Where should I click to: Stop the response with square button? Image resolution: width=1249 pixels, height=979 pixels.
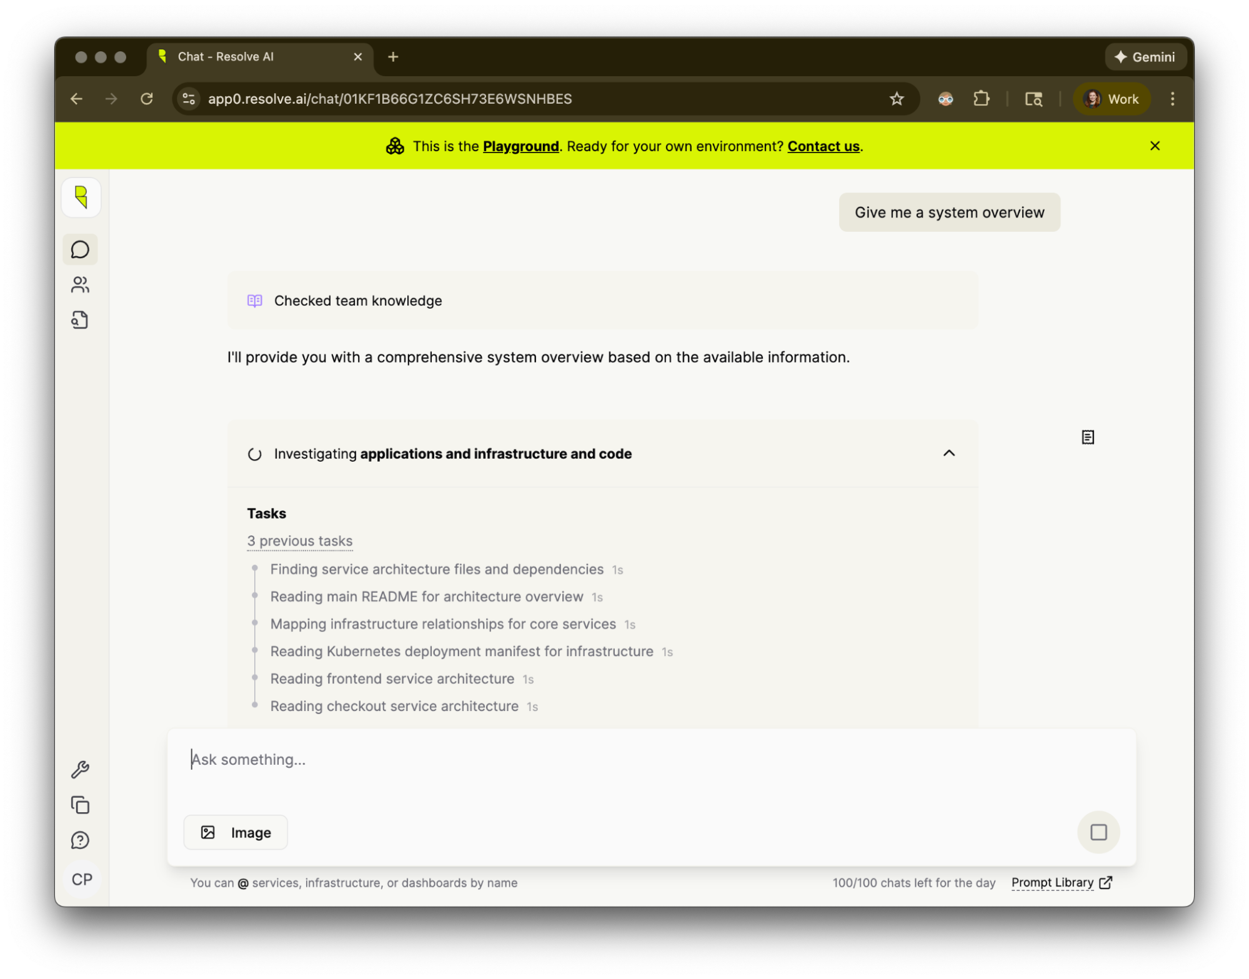pyautogui.click(x=1098, y=832)
